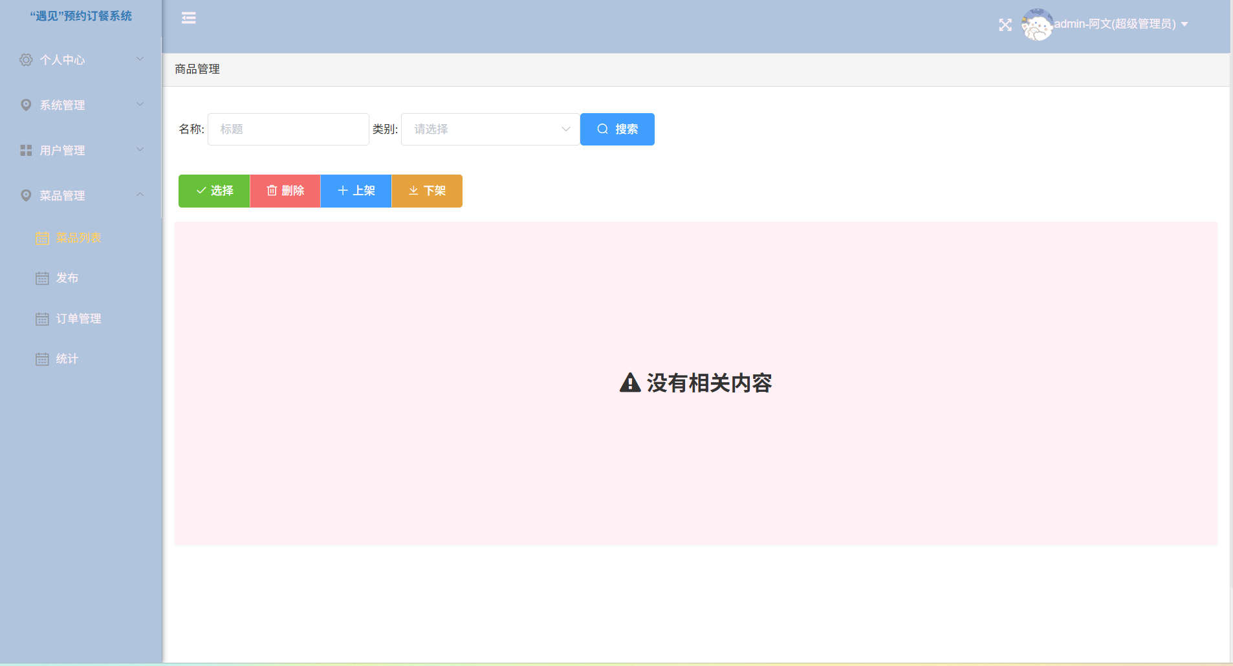
Task: Open the 统计 submenu item
Action: coord(81,359)
